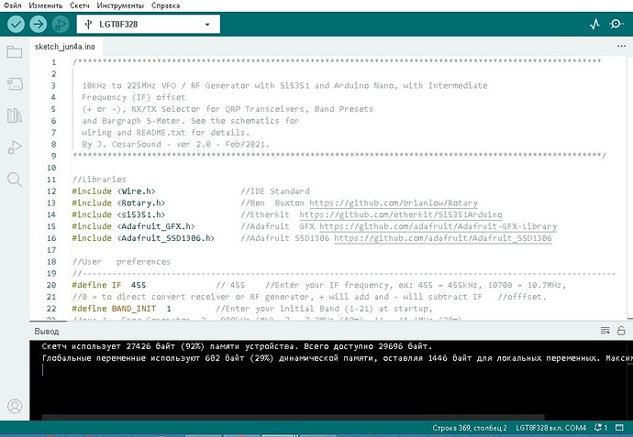Click on '#include <si5351.h>' code line
Screen dimensions: 633x437
pyautogui.click(x=118, y=214)
